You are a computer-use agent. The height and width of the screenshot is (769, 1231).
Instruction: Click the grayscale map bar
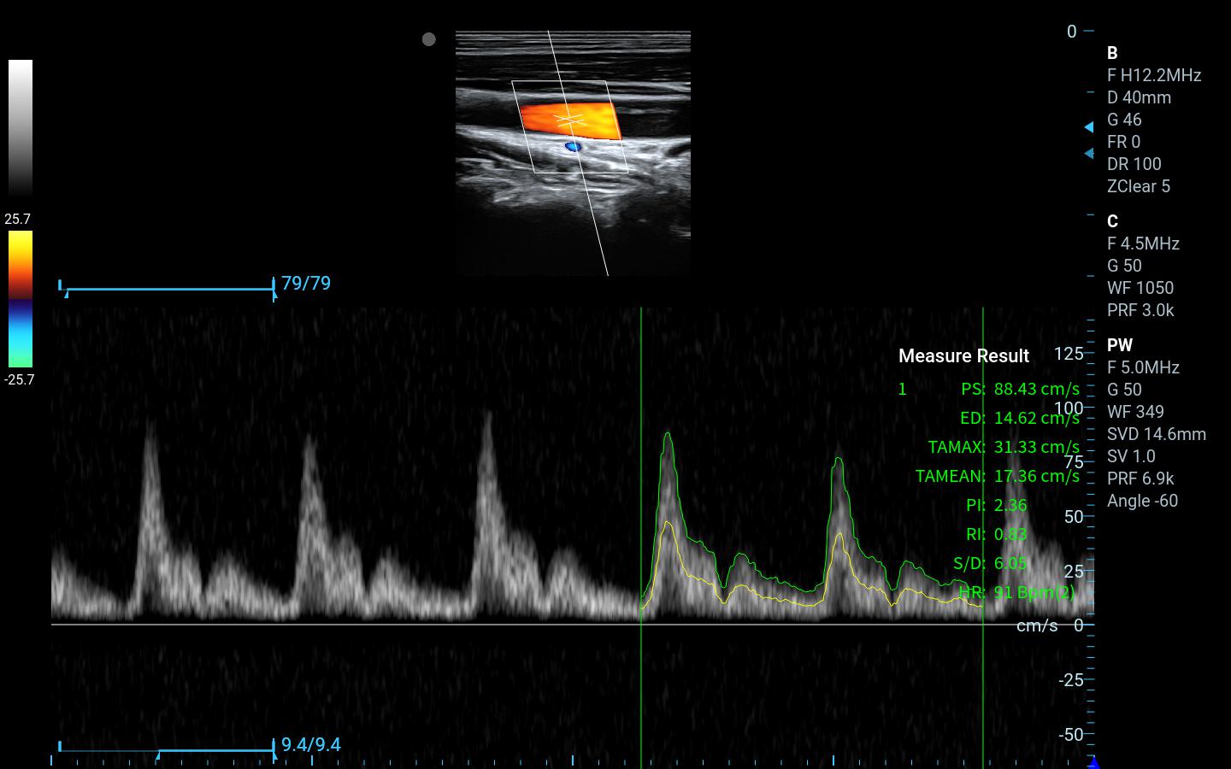pos(21,128)
